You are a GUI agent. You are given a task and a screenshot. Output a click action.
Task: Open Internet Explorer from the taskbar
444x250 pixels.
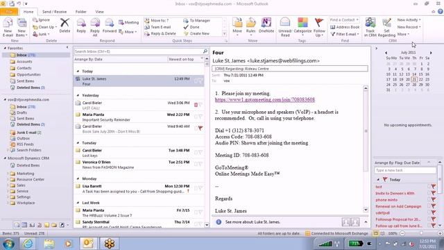pyautogui.click(x=28, y=243)
